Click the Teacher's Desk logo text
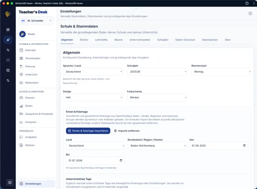 click(33, 12)
